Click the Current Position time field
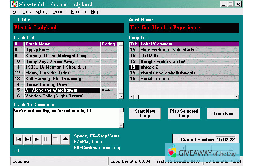Viewport: 253px width, 166px height. pyautogui.click(x=226, y=140)
